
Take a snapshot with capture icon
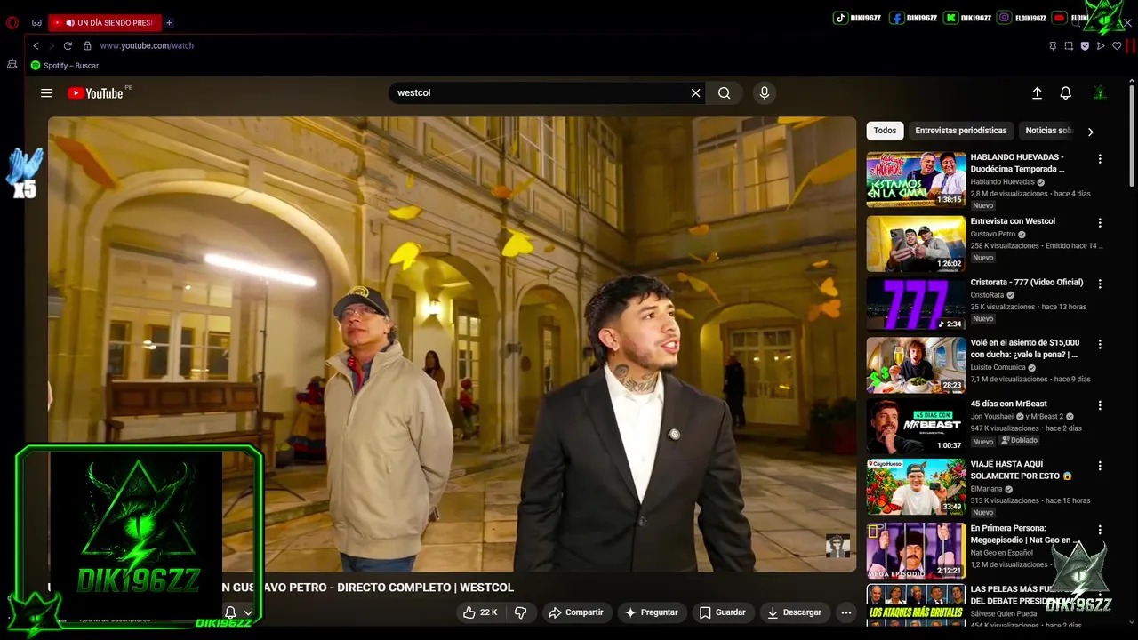click(1069, 46)
